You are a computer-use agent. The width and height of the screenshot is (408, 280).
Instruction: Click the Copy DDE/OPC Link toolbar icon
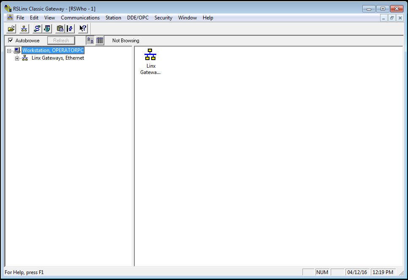coord(60,29)
